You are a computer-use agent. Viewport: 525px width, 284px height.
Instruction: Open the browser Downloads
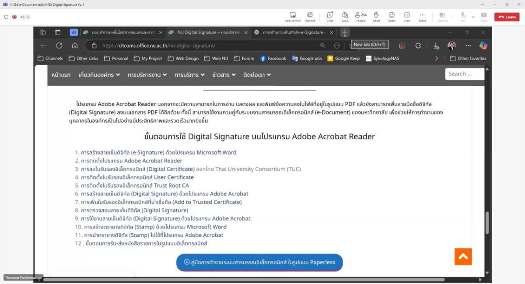436,46
